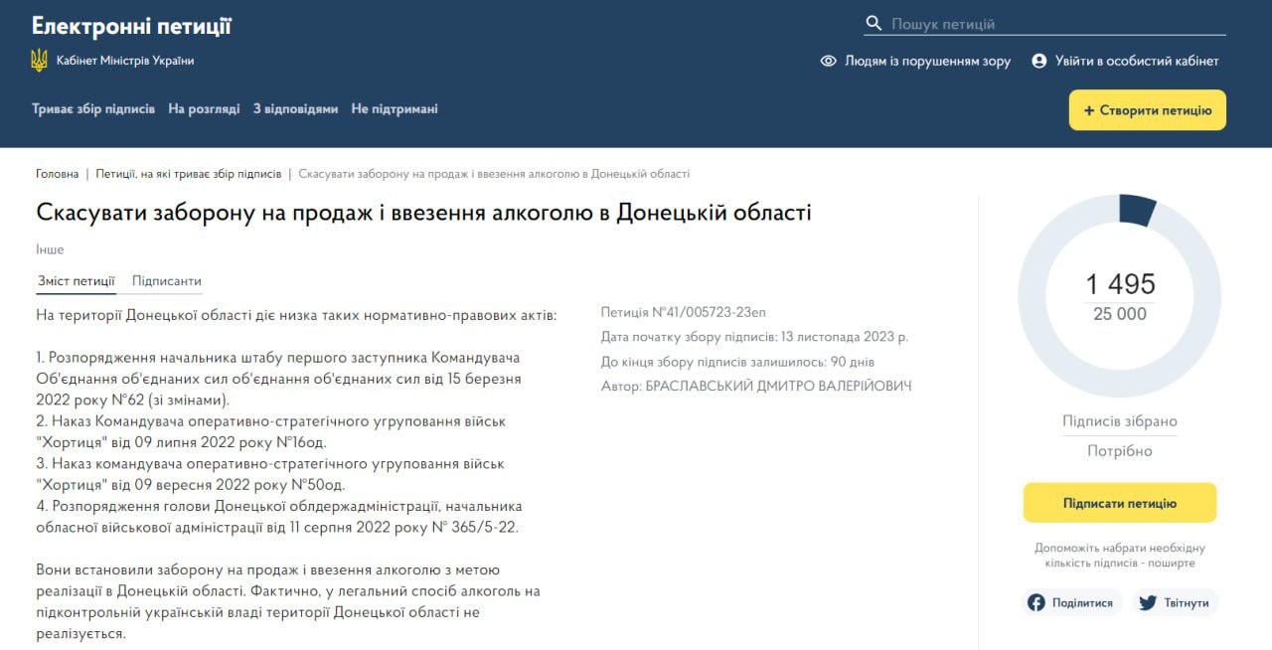The height and width of the screenshot is (650, 1272).
Task: Click the search magnifier icon
Action: (874, 24)
